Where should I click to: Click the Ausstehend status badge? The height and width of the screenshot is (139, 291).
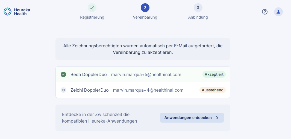[x=213, y=90]
